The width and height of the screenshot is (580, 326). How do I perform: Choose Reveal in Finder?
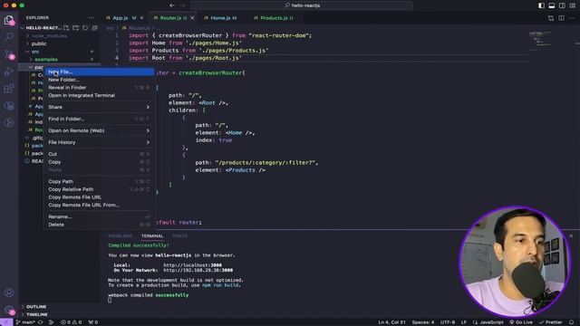(x=99, y=88)
